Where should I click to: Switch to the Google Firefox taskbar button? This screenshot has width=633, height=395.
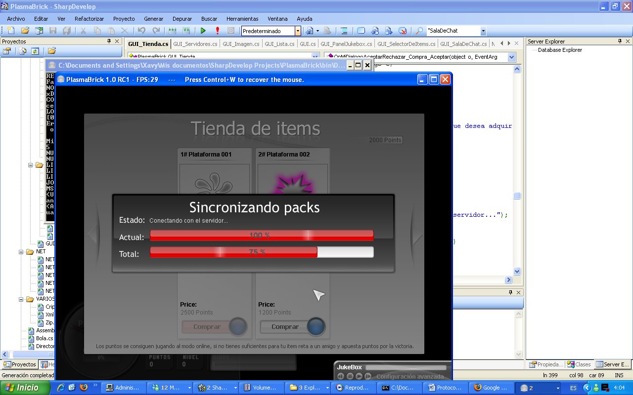(x=491, y=388)
